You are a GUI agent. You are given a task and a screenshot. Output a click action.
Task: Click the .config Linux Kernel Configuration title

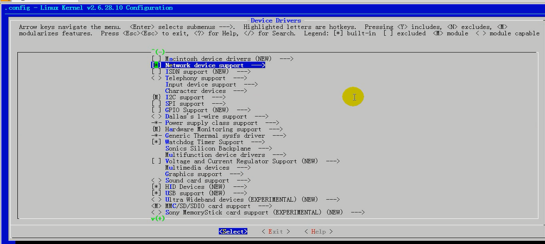(x=89, y=7)
